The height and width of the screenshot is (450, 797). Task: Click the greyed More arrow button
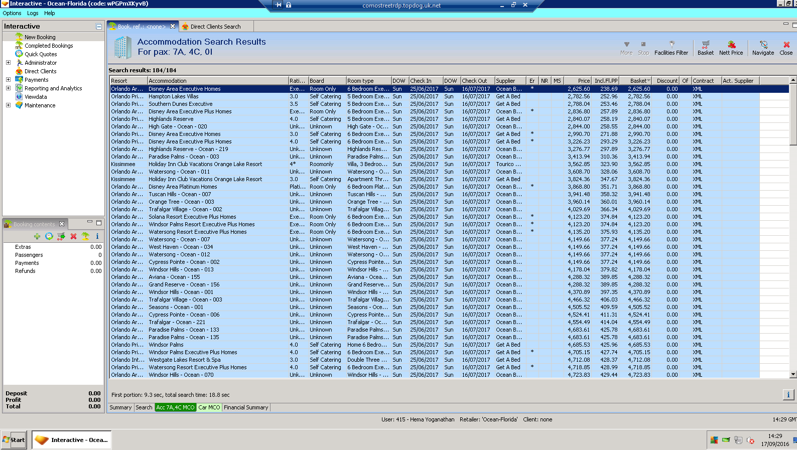[626, 48]
